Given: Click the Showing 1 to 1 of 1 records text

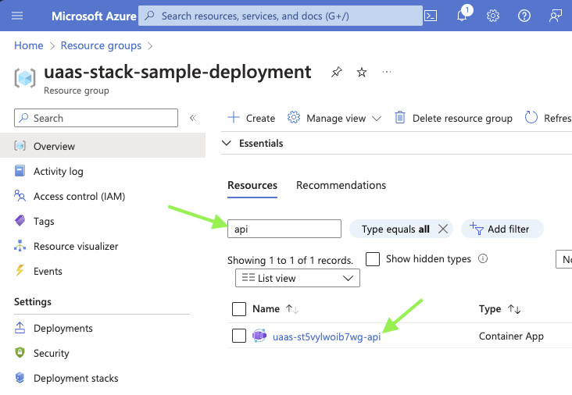Looking at the screenshot, I should pyautogui.click(x=291, y=260).
